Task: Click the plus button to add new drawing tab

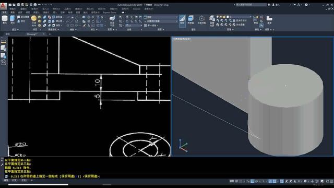Action: 50,34
